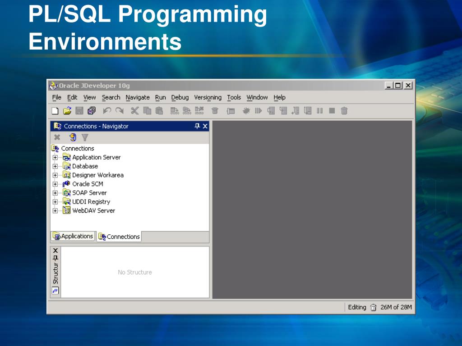Expand the Application Server node
This screenshot has width=462, height=346.
point(55,157)
